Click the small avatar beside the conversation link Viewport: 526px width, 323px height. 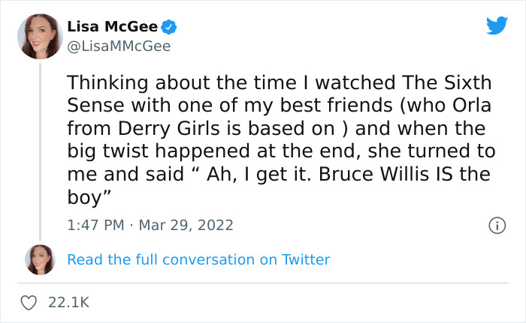(x=40, y=259)
